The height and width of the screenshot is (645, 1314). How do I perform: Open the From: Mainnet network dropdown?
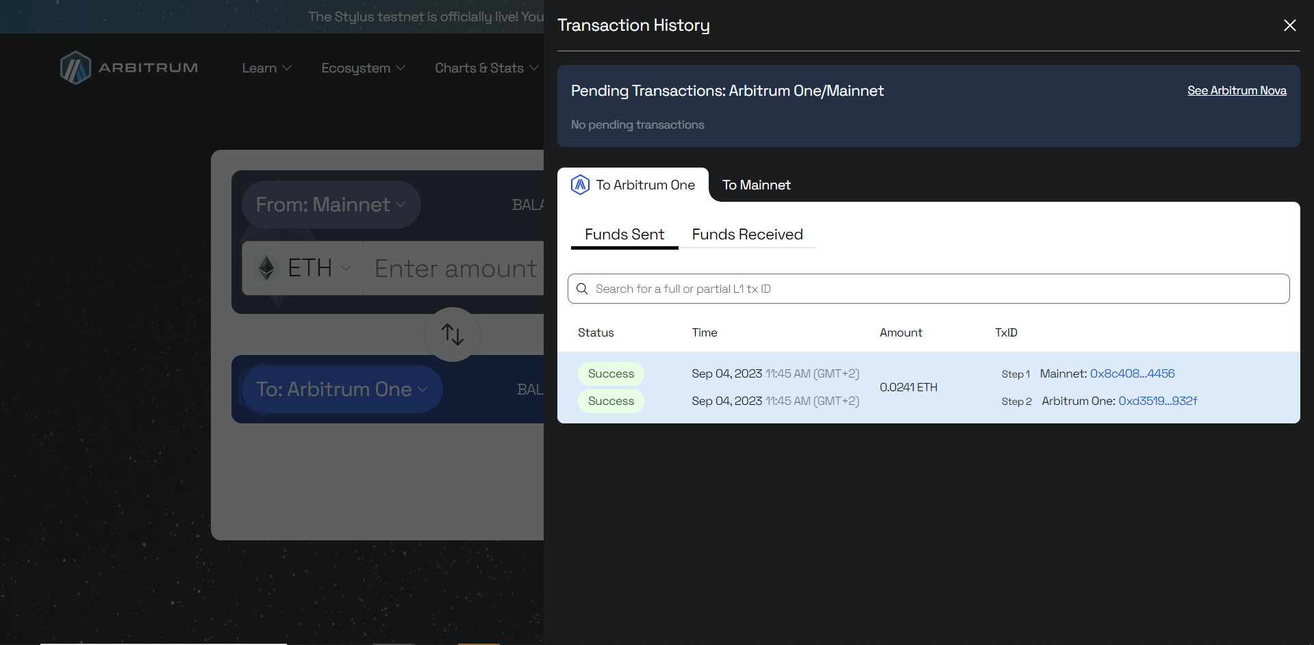[x=331, y=205]
